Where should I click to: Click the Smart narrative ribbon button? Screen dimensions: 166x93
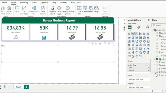(x=43, y=10)
